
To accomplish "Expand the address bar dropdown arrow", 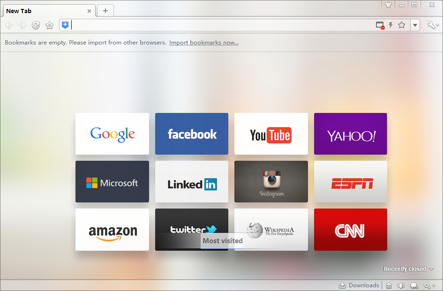I will pyautogui.click(x=415, y=25).
